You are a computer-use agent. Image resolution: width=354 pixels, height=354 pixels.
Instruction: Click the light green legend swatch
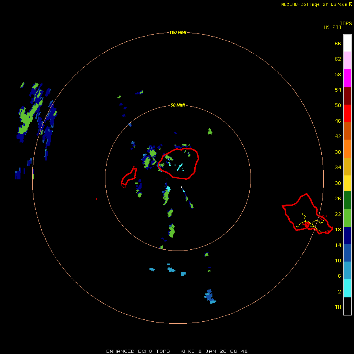coord(347,218)
